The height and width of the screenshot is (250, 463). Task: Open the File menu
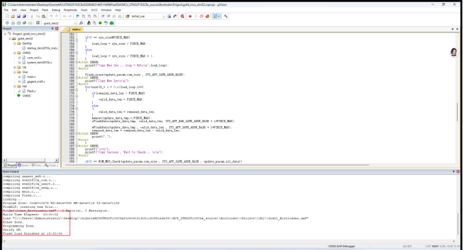[6, 10]
